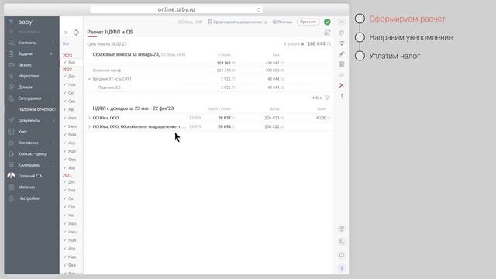Click the Деньги sidebar icon

click(11, 87)
